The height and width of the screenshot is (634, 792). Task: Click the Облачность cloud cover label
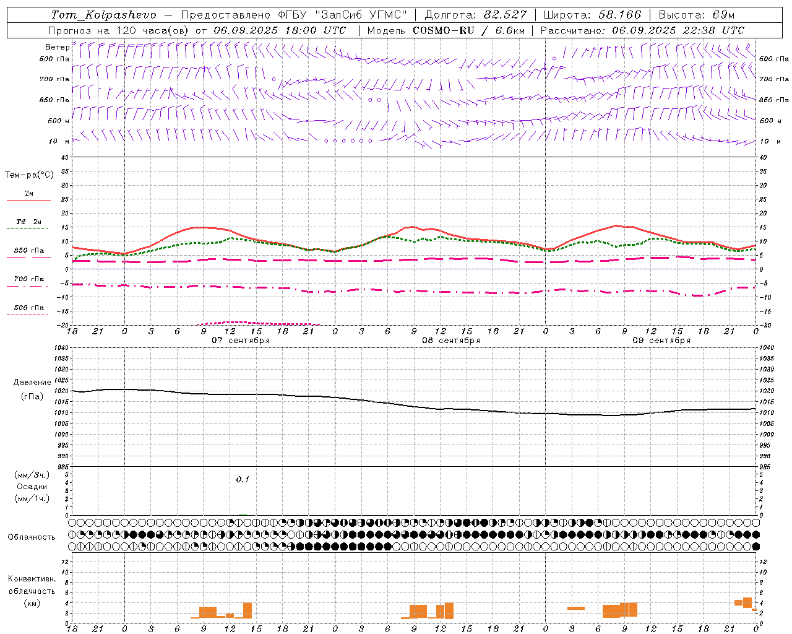coord(32,537)
